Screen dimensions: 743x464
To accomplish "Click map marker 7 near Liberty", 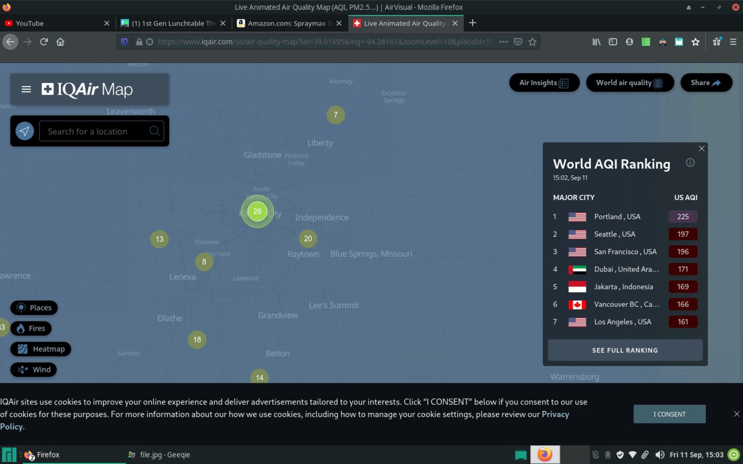I will pos(336,115).
